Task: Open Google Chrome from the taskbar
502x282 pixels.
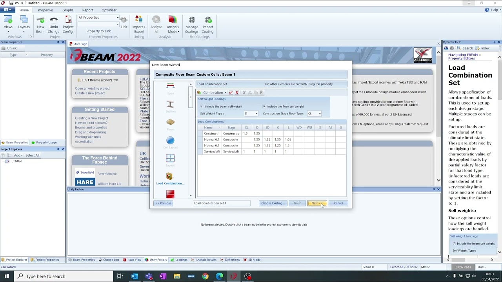Action: coord(205,276)
